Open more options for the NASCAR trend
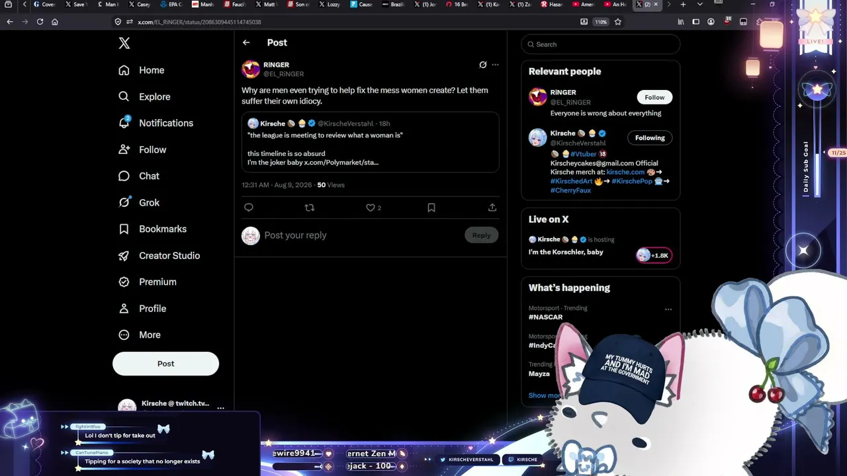This screenshot has width=847, height=476. pyautogui.click(x=668, y=309)
